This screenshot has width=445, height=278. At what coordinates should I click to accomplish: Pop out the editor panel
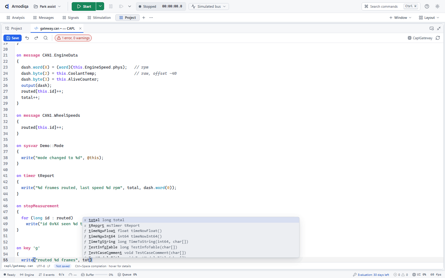[432, 28]
